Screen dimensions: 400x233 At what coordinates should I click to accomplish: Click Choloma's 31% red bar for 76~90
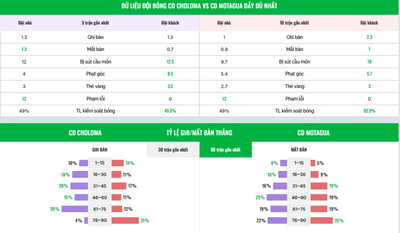coord(125,220)
